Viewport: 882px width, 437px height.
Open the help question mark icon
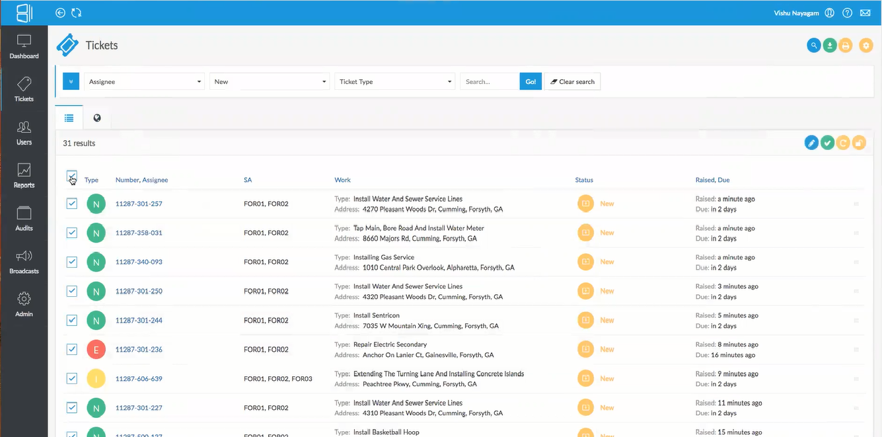point(848,13)
